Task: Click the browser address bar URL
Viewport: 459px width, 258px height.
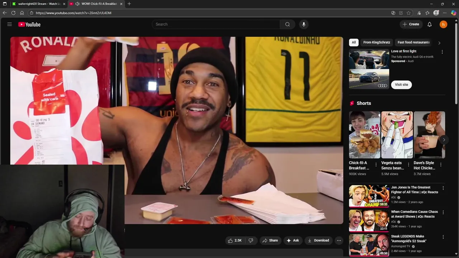Action: pos(74,13)
